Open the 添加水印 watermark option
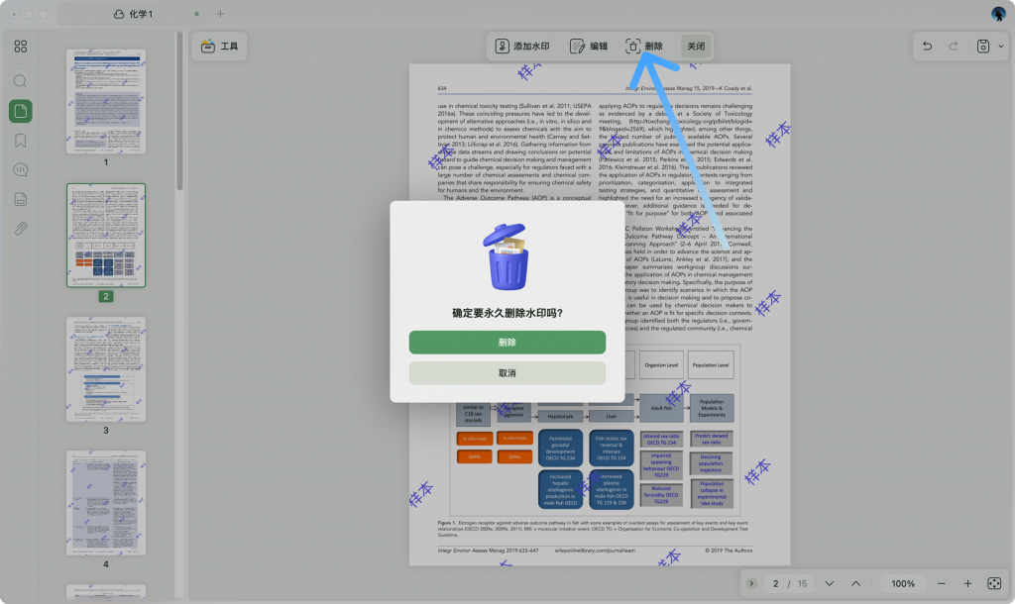 coord(522,46)
